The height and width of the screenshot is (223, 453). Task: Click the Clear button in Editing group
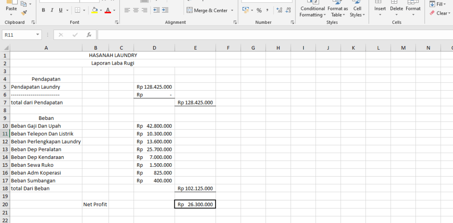pyautogui.click(x=438, y=13)
